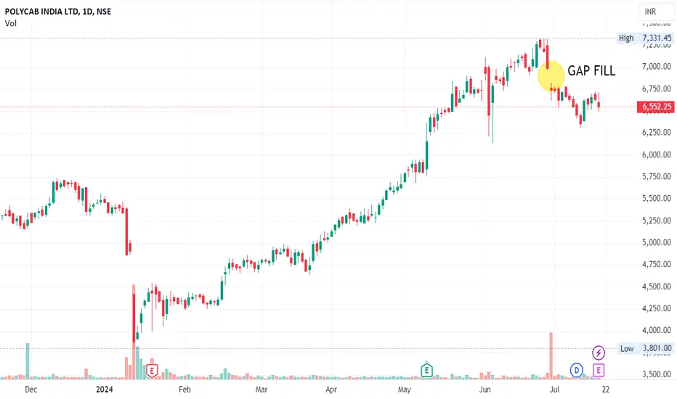Screen dimensions: 677x399
Task: Click the red 6,552.25 current price label
Action: [655, 107]
